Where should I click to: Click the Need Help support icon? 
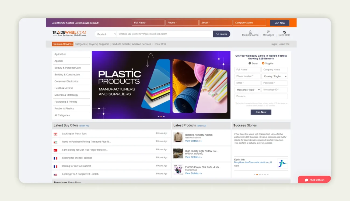(x=284, y=33)
